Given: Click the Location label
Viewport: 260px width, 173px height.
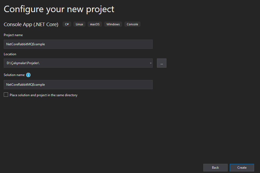Looking at the screenshot, I should click(10, 54).
